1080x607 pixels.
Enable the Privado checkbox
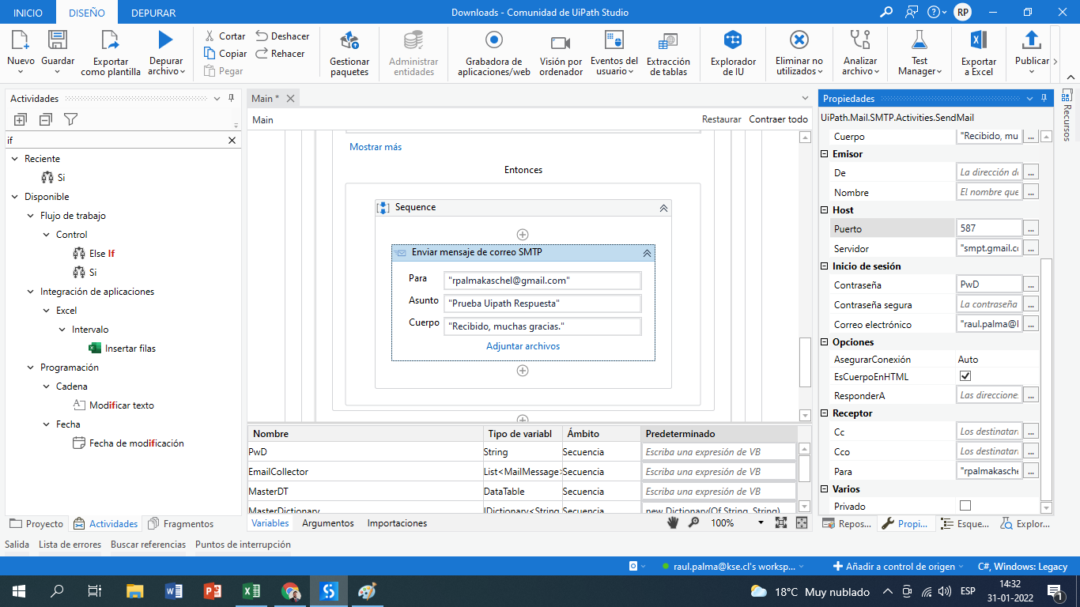coord(965,506)
